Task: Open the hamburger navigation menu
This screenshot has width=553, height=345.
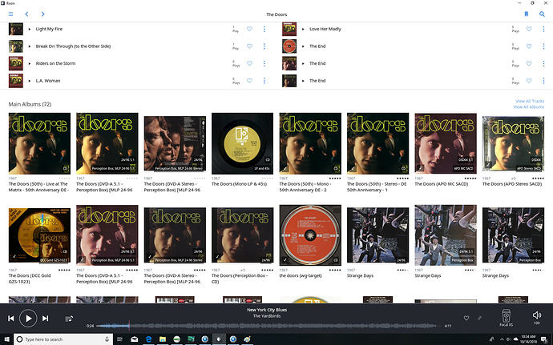Action: pos(11,14)
